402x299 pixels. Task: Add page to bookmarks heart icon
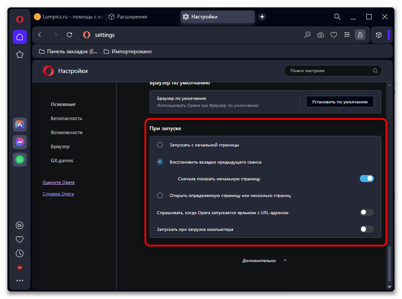coord(334,35)
